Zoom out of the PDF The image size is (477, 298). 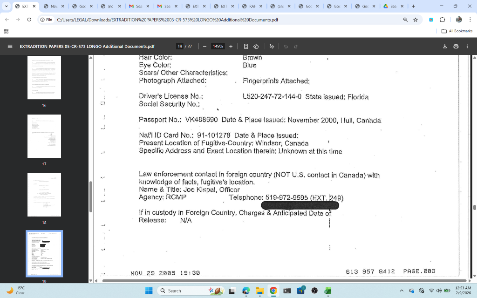pyautogui.click(x=204, y=47)
